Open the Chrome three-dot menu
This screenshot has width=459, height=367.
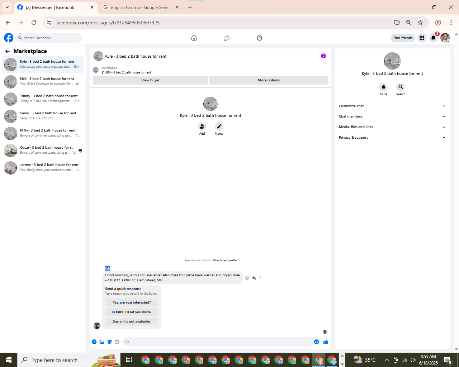click(451, 23)
